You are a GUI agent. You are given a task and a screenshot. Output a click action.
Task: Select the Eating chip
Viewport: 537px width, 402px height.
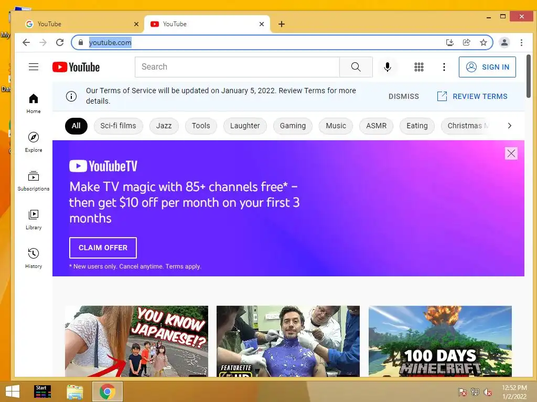point(417,126)
